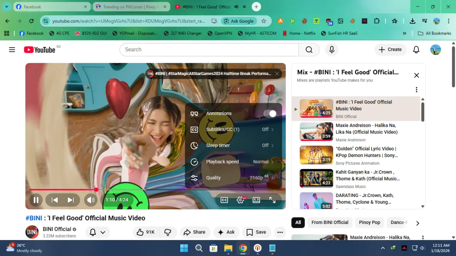Click the Ask Google button
Viewport: 456px width, 256px height.
pyautogui.click(x=238, y=21)
